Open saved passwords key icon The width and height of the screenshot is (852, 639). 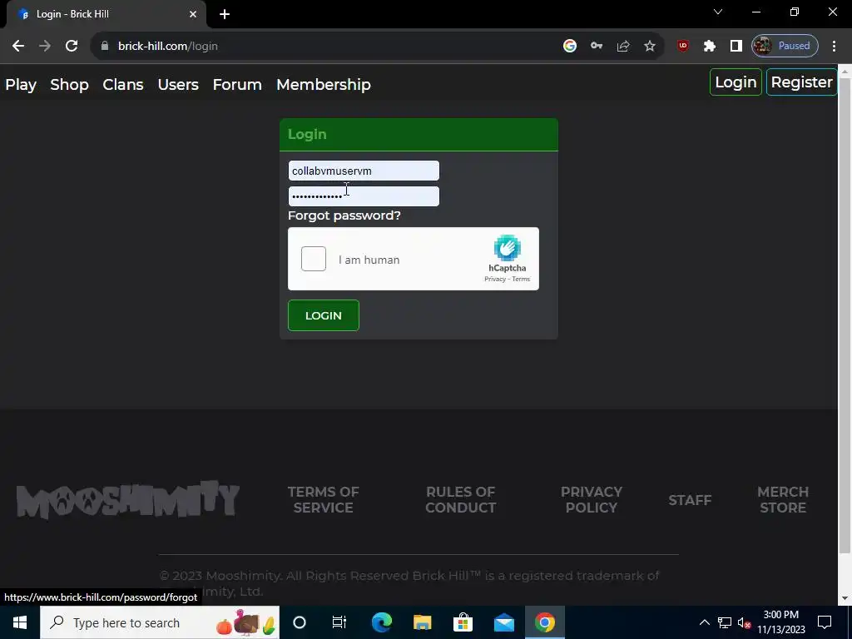click(x=597, y=47)
